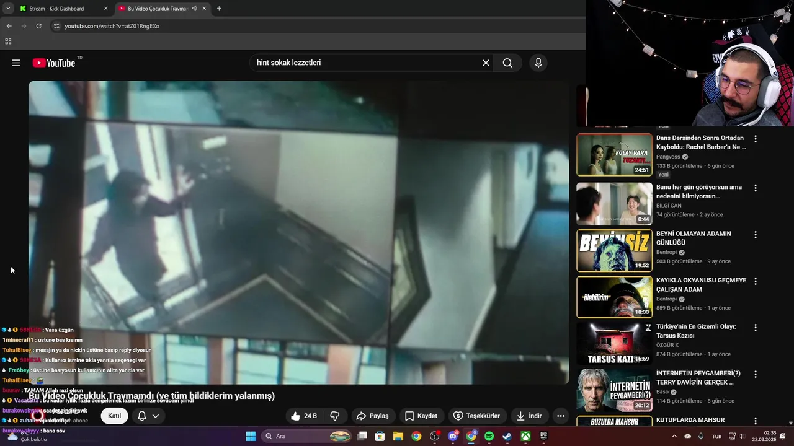Go to the YouTube home logo

[54, 63]
